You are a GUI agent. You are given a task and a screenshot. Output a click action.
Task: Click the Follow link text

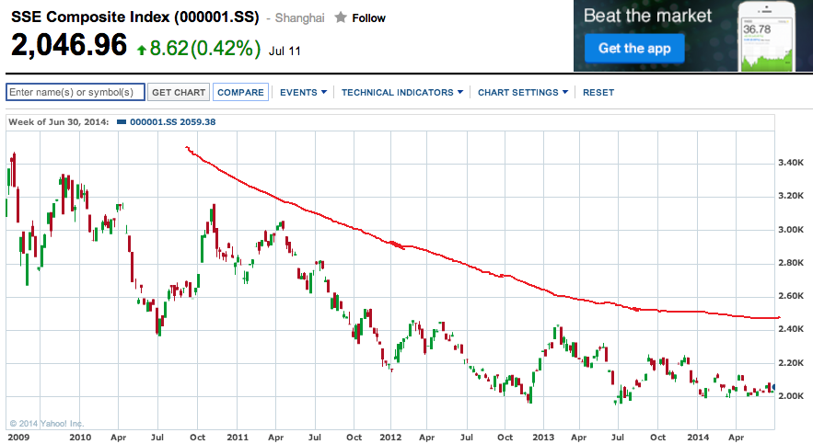pos(369,18)
